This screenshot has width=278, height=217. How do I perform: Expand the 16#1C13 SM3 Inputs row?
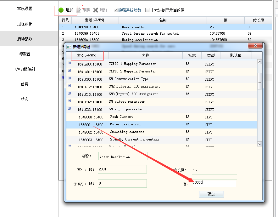click(x=69, y=93)
